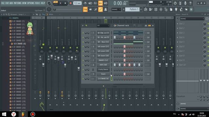Open the TOOLS menu
Image resolution: width=209 pixels, height=117 pixels.
coord(38,3)
